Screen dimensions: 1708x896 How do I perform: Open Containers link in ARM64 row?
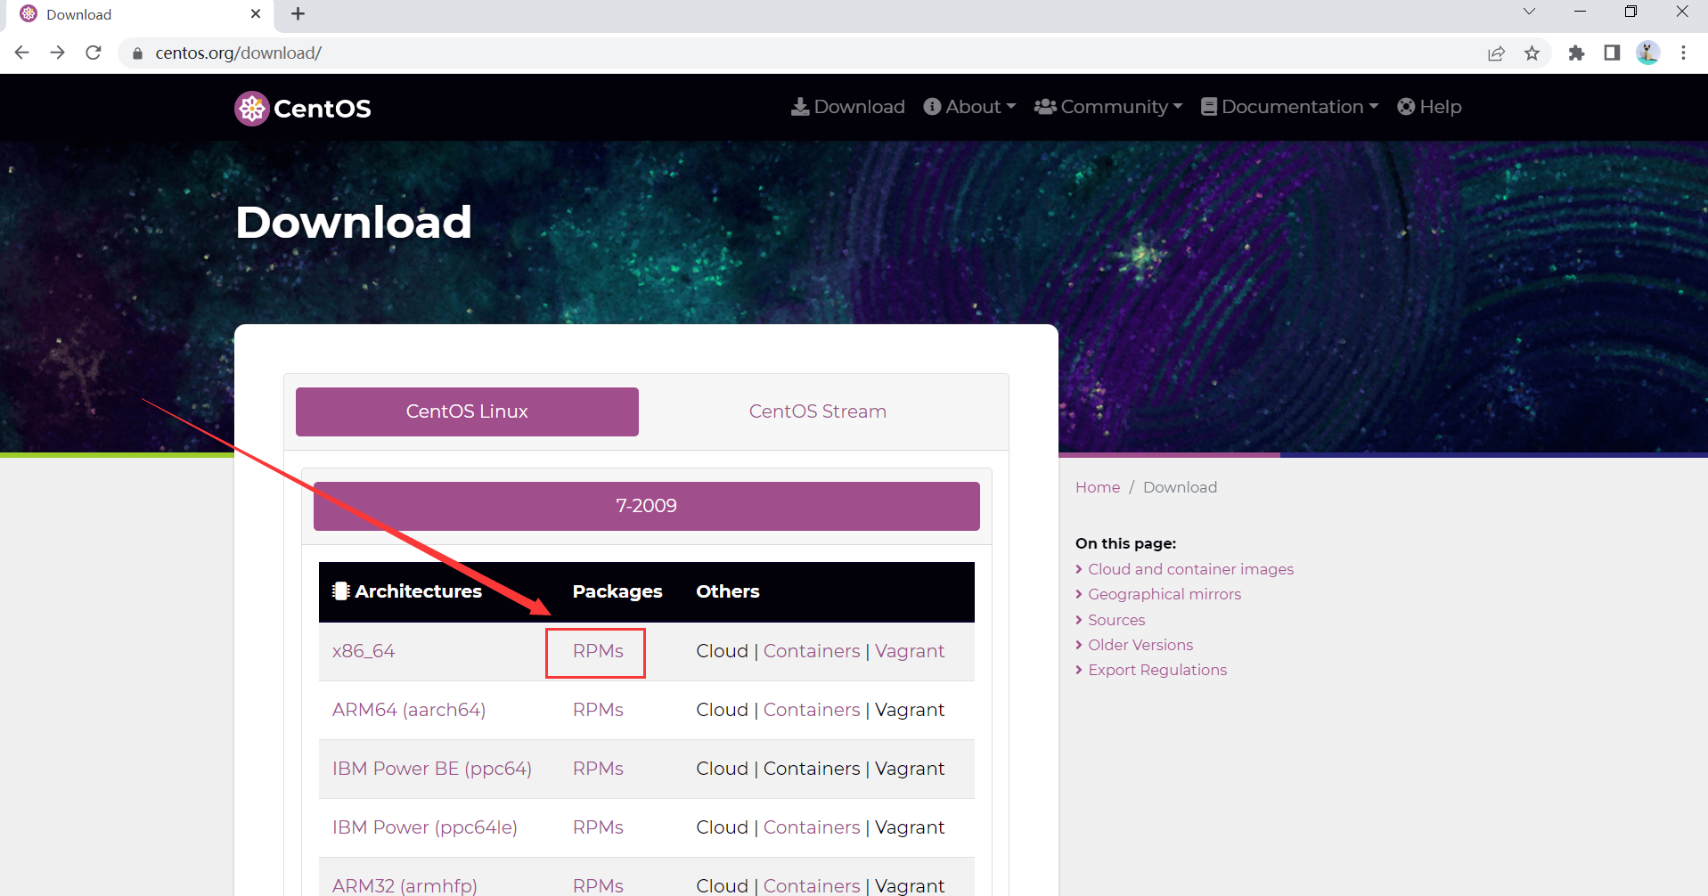[x=812, y=710]
